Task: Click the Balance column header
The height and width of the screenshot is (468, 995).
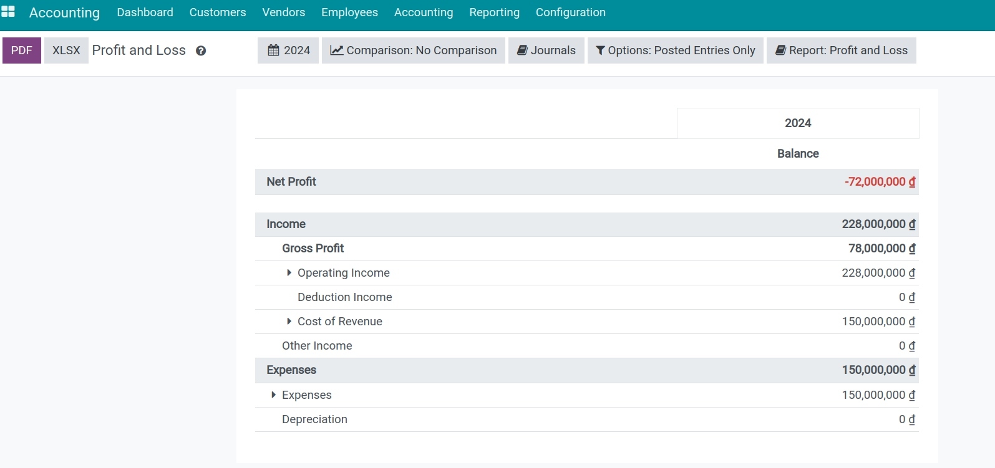Action: (798, 154)
